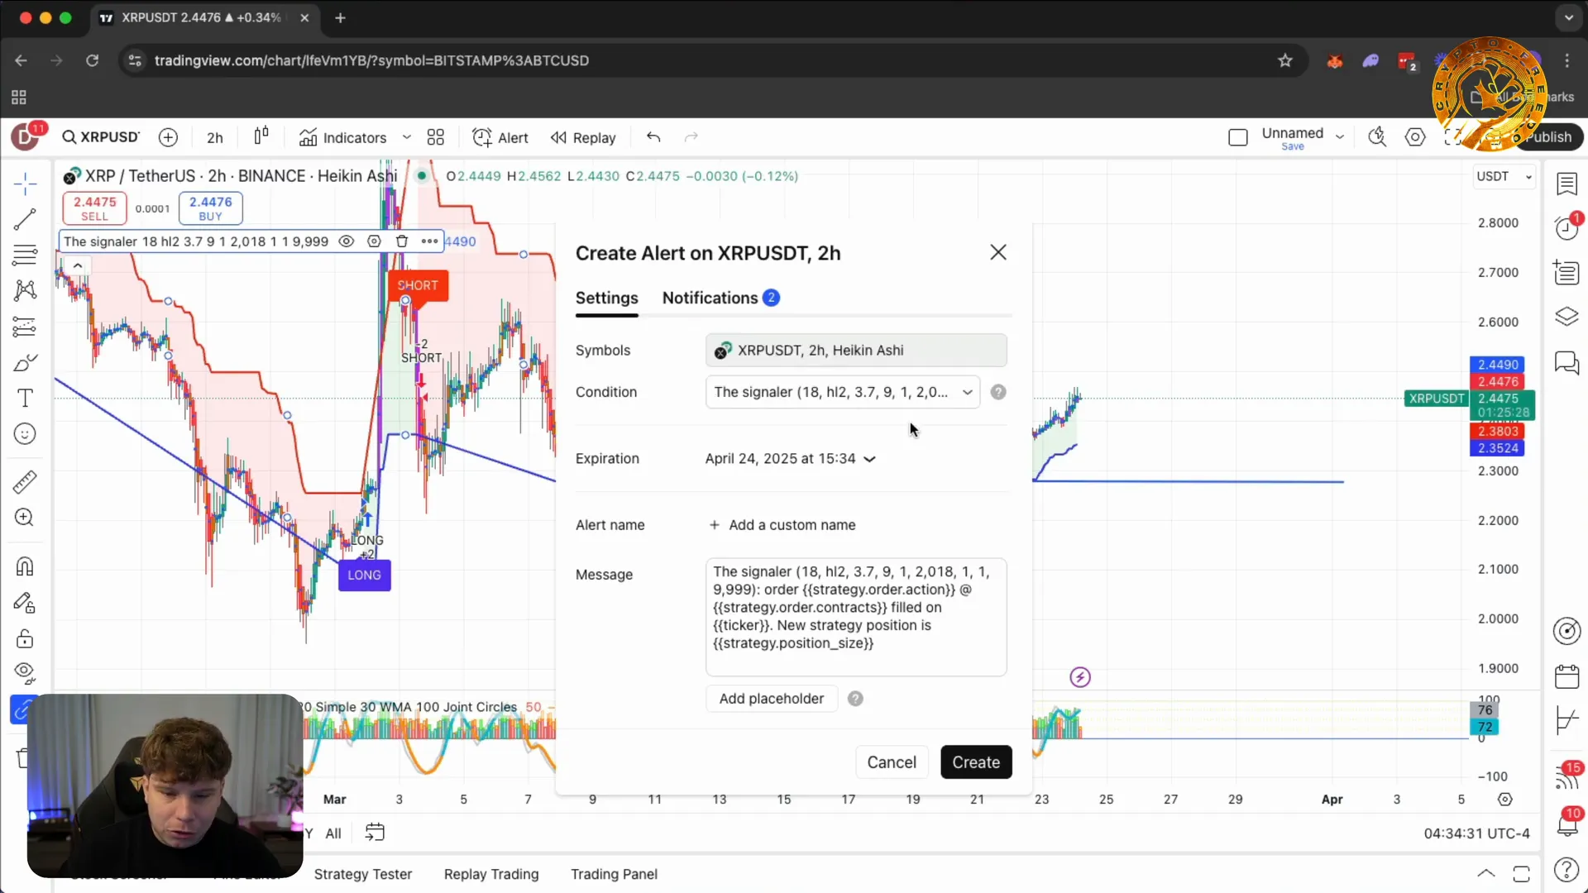Switch to the Notifications tab

(720, 298)
